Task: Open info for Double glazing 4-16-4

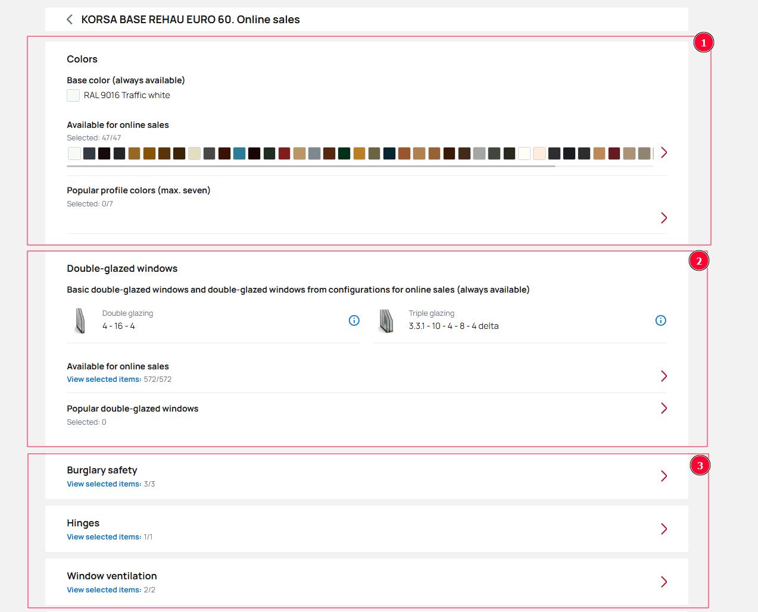Action: [354, 321]
